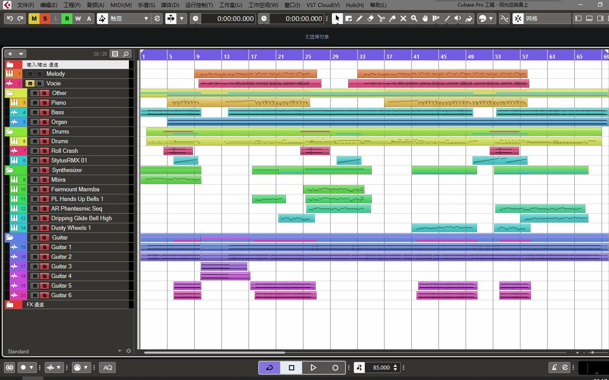Click the horizontal zoom slider
This screenshot has width=609, height=380.
tap(592, 352)
